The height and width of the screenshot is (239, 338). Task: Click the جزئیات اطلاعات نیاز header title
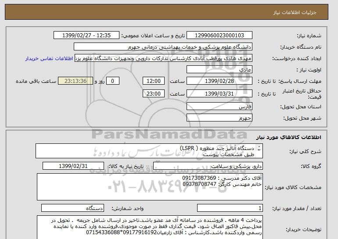click(x=295, y=12)
